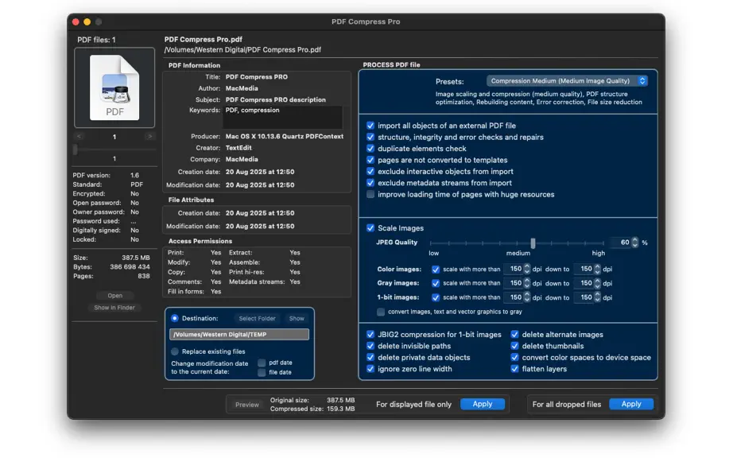Click the Subject 'PDF Compress PRO description'
Viewport: 733px width, 458px height.
pyautogui.click(x=275, y=99)
